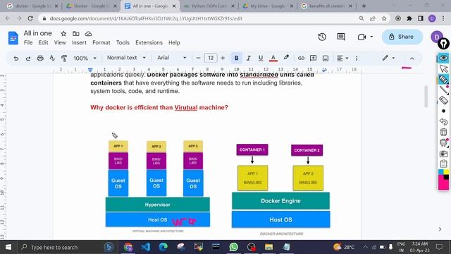Open the Arial font dropdown
The image size is (451, 254).
171,58
